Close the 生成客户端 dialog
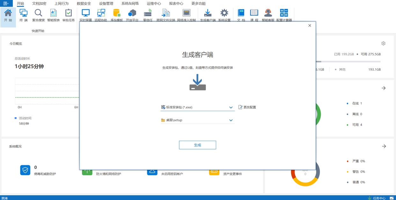Image resolution: width=396 pixels, height=200 pixels. (310, 25)
